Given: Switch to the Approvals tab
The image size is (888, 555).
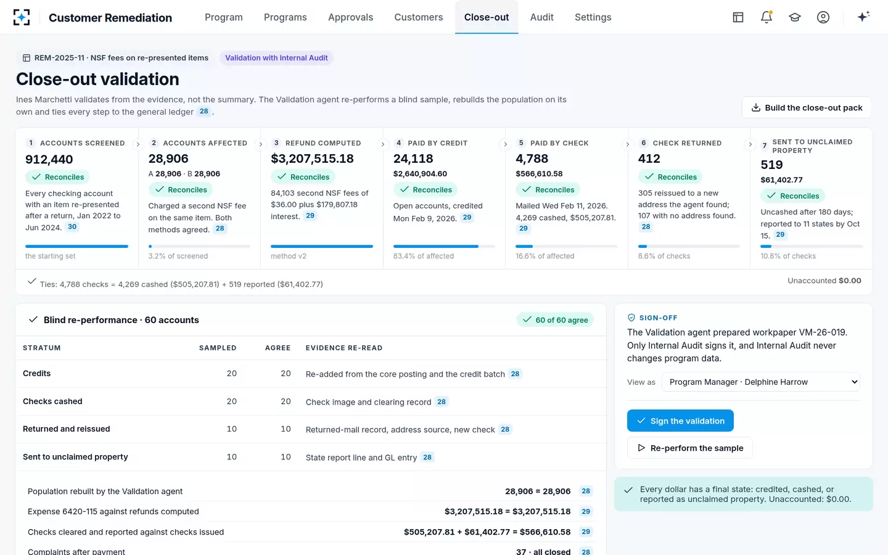Looking at the screenshot, I should pyautogui.click(x=350, y=17).
